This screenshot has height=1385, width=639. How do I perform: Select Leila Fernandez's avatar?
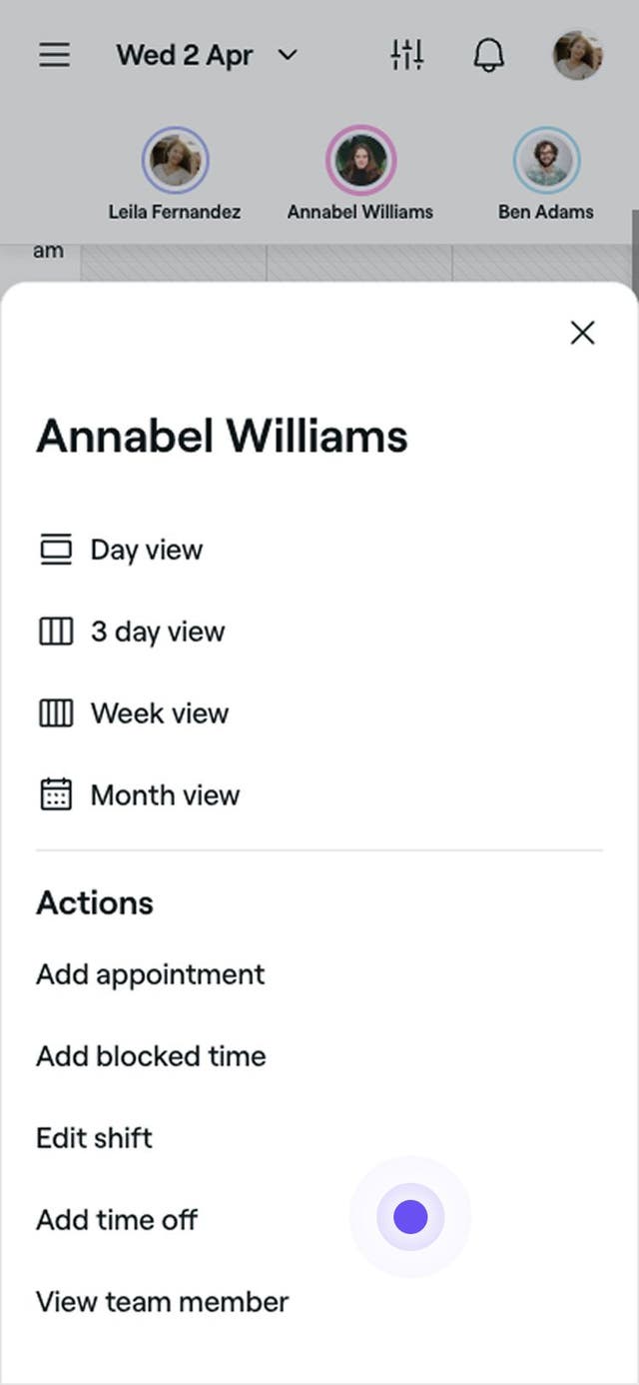pos(175,160)
